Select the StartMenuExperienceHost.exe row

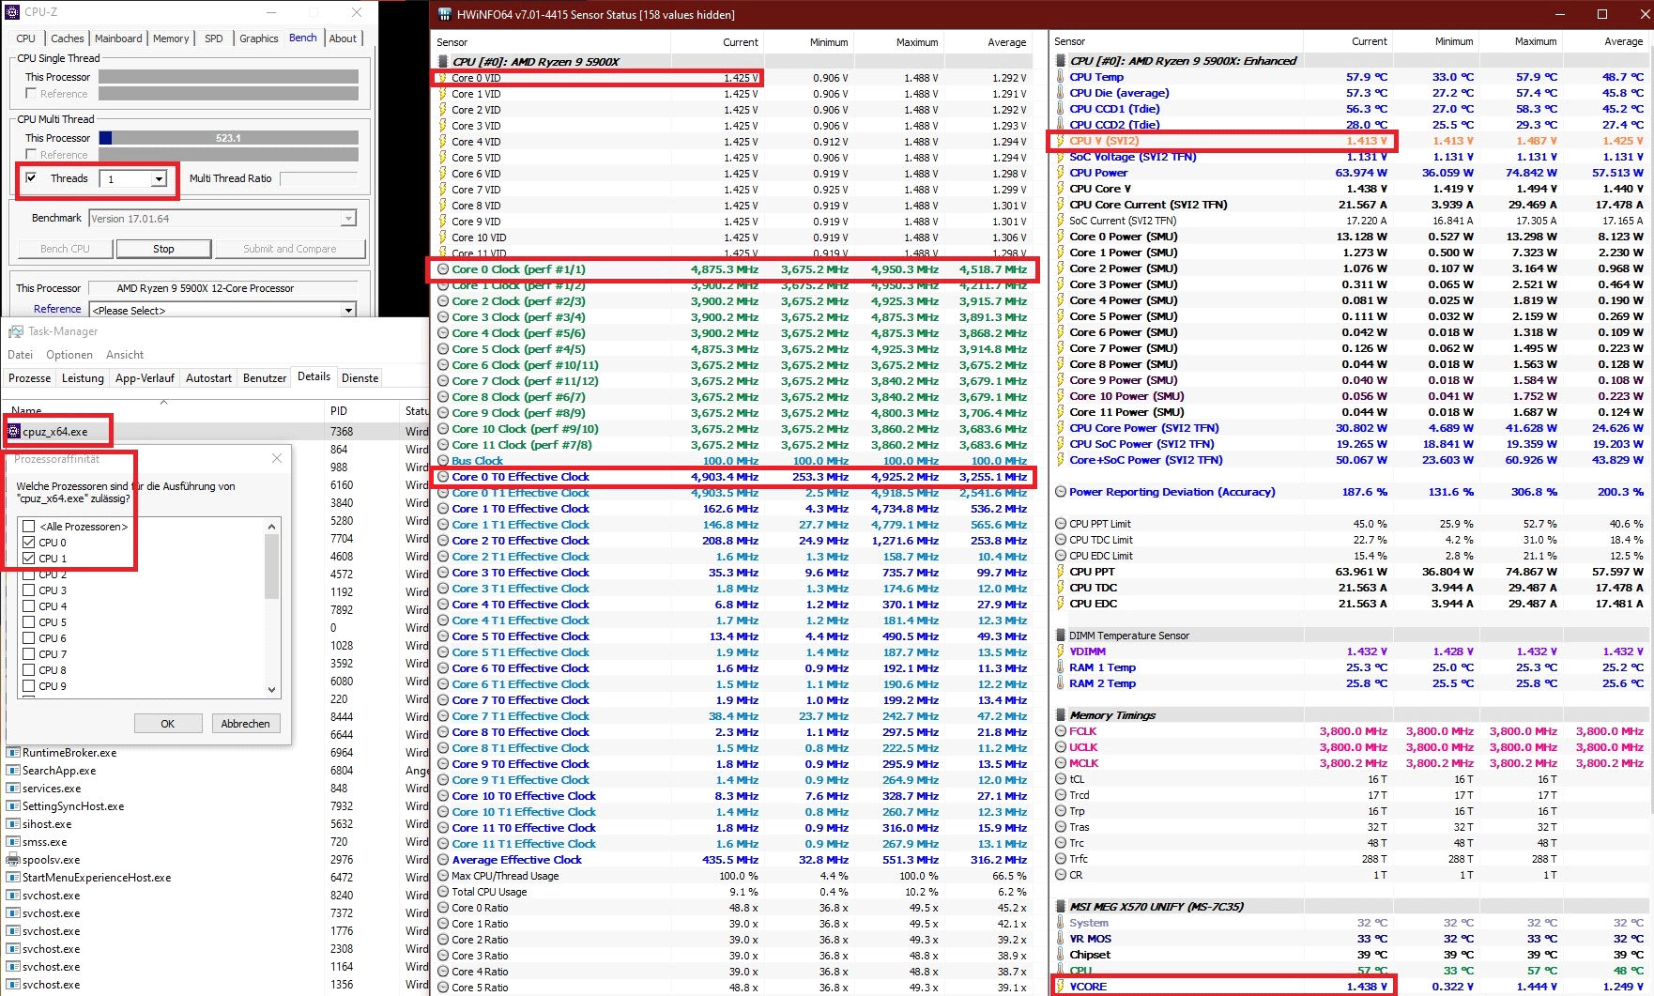[x=214, y=878]
